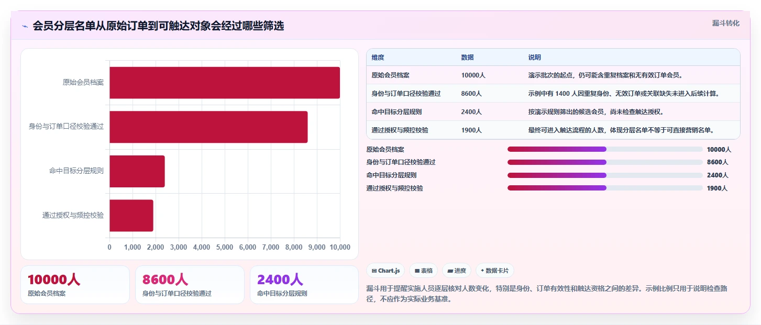This screenshot has width=761, height=325.
Task: Click the 命中目标分层规则 chart bar
Action: click(137, 171)
